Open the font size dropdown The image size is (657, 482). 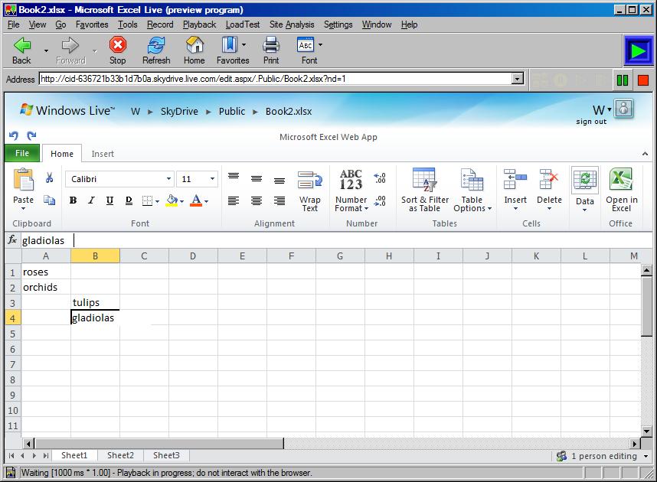click(212, 179)
